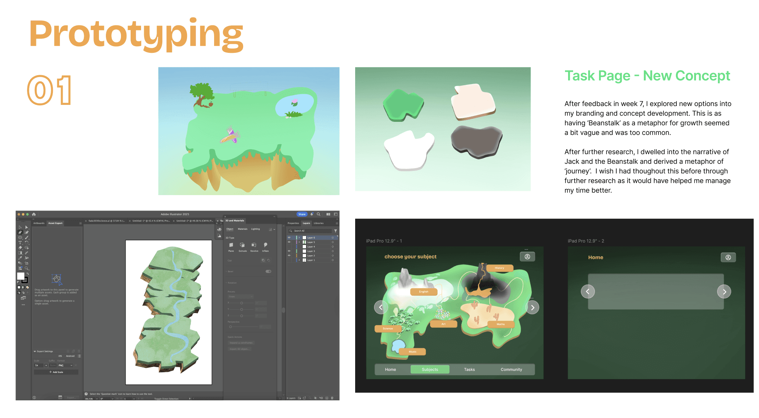This screenshot has width=759, height=418.
Task: Collapse the Export Settings section
Action: click(35, 351)
